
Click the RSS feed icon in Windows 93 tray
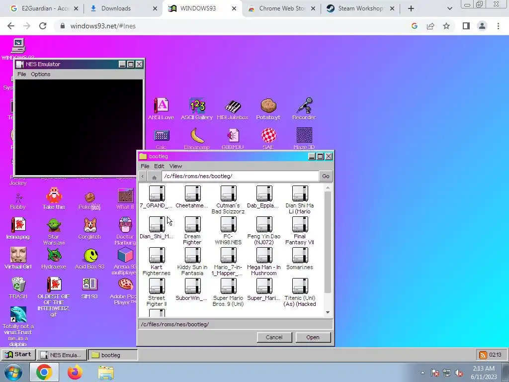click(x=483, y=355)
